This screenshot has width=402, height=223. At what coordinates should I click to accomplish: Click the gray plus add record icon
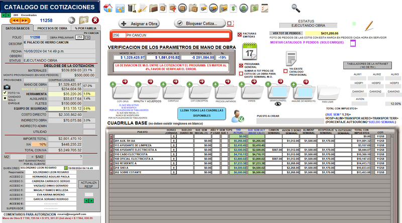click(x=72, y=20)
